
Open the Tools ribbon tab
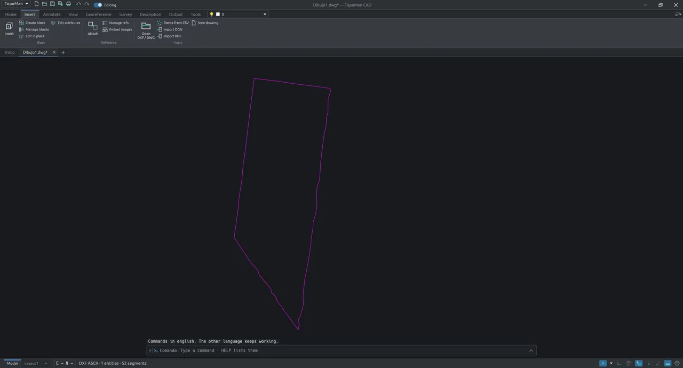[196, 14]
